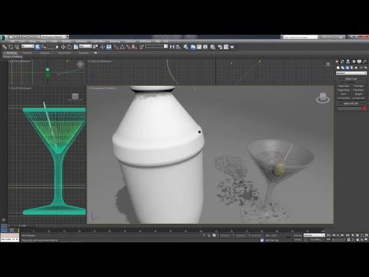
Task: Activate the Select and Rotate tool
Action: click(x=69, y=47)
